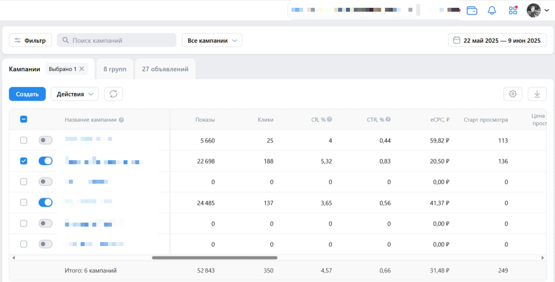Click right arrow of horizontal scrollbar
Image resolution: width=555 pixels, height=282 pixels.
(543, 258)
